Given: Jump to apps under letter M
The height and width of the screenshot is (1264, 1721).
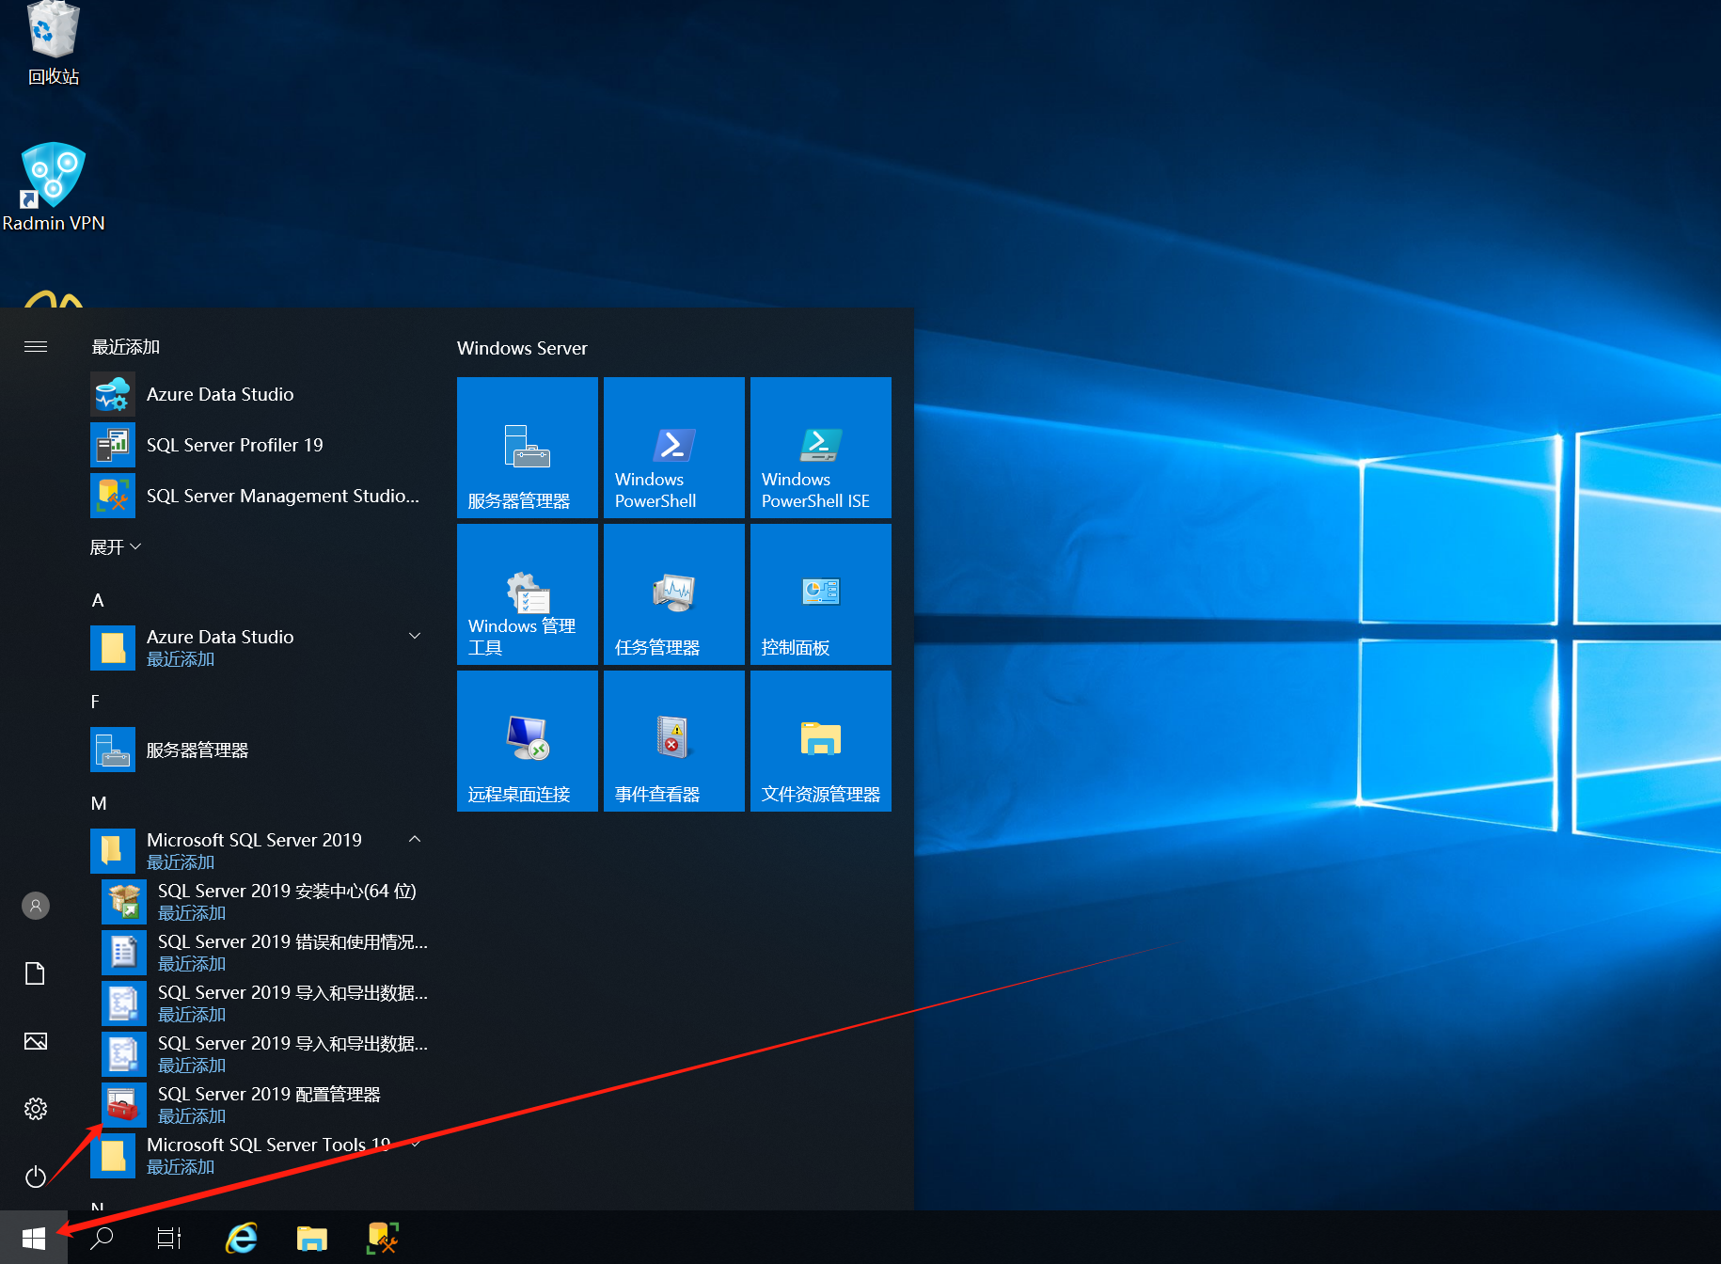Looking at the screenshot, I should click(99, 803).
